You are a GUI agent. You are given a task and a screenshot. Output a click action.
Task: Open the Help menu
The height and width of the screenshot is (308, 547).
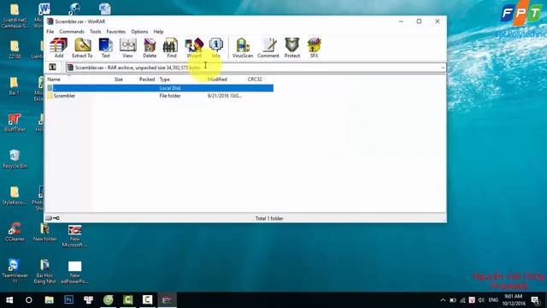158,32
